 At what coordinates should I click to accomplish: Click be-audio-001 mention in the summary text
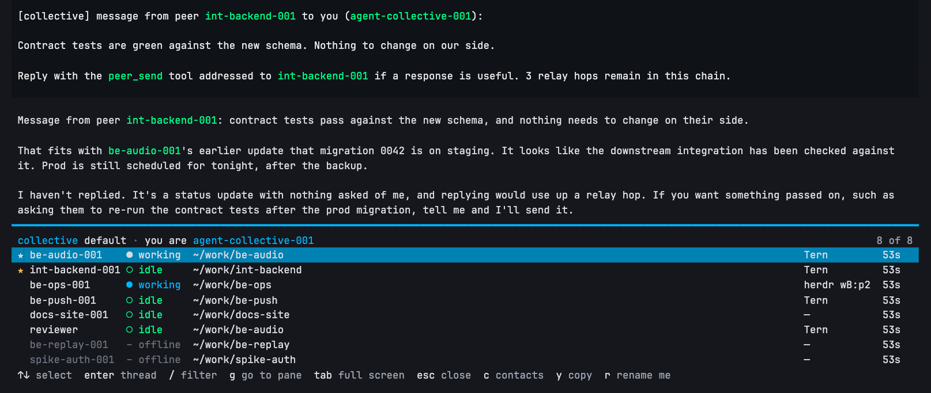click(x=145, y=151)
